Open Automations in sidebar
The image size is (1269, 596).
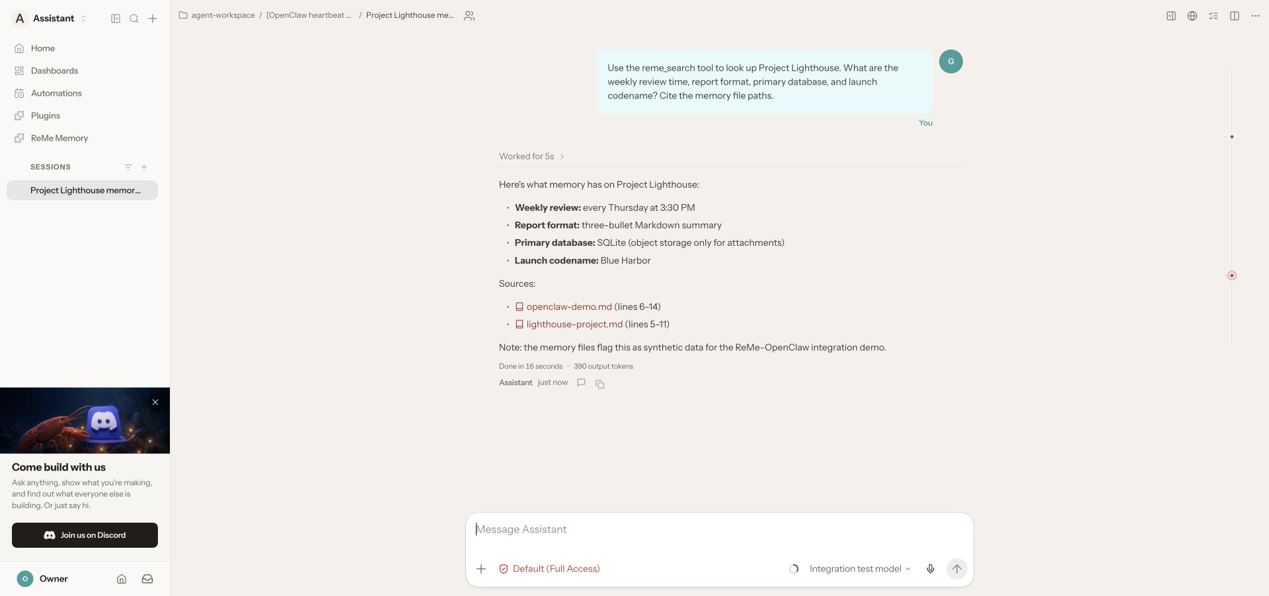click(x=85, y=93)
